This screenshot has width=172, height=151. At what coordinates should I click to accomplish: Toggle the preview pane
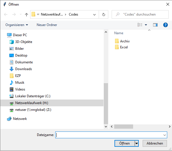155,25
